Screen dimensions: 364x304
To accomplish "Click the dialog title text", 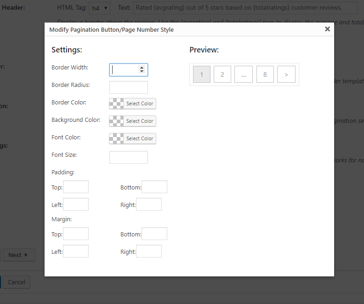I will coord(111,30).
